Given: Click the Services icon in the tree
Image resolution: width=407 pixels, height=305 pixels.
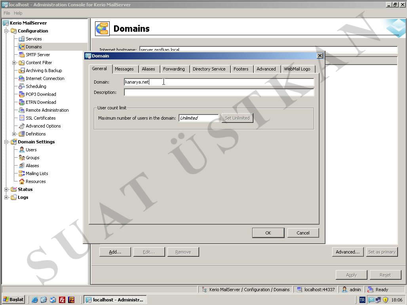Looking at the screenshot, I should pyautogui.click(x=22, y=39).
